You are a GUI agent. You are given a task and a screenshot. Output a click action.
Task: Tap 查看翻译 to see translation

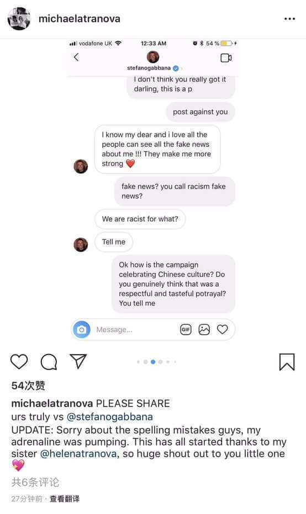tap(65, 499)
